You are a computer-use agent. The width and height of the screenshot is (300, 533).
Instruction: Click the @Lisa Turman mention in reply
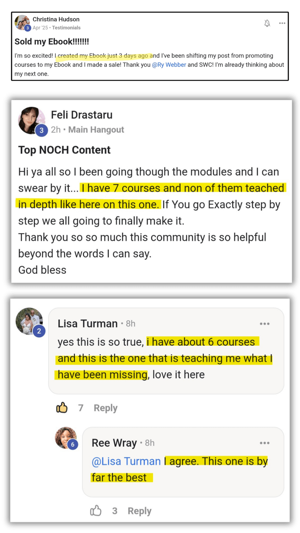click(126, 461)
